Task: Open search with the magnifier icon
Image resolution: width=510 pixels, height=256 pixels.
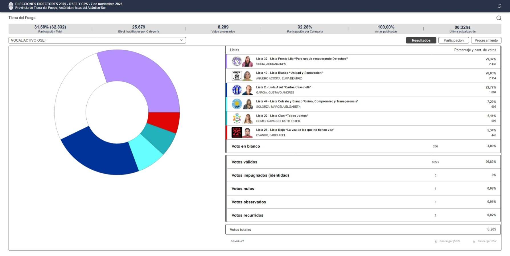Action: pyautogui.click(x=499, y=18)
